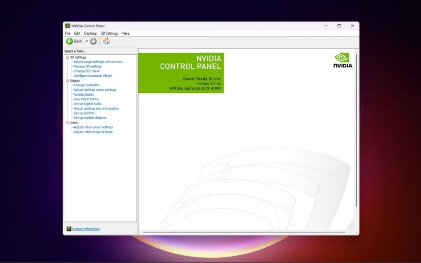The image size is (421, 263).
Task: Go to the Home page icon
Action: (107, 41)
